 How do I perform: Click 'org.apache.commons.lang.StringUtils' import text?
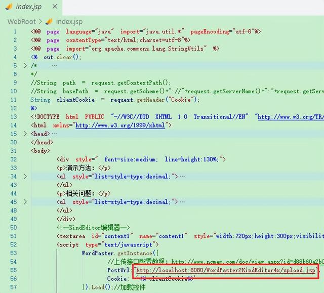pos(147,49)
